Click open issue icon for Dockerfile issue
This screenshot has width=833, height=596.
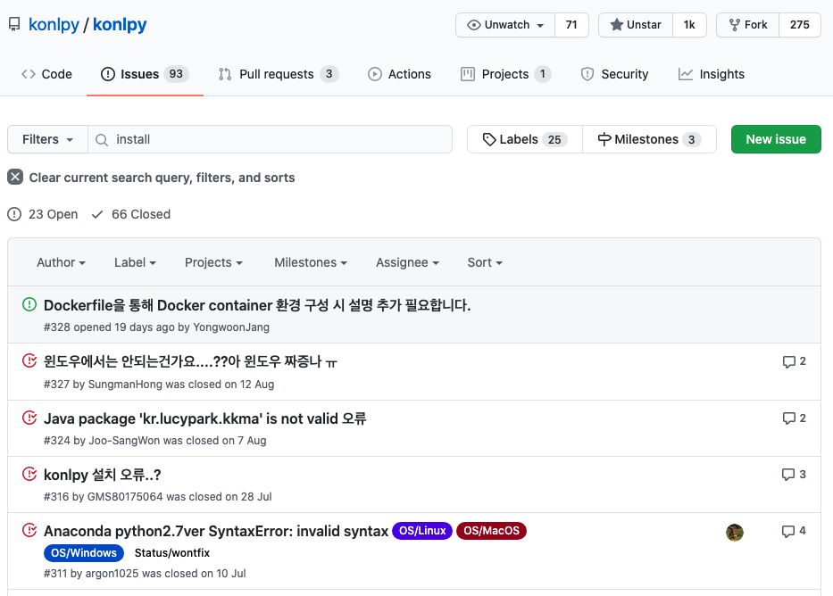point(29,304)
